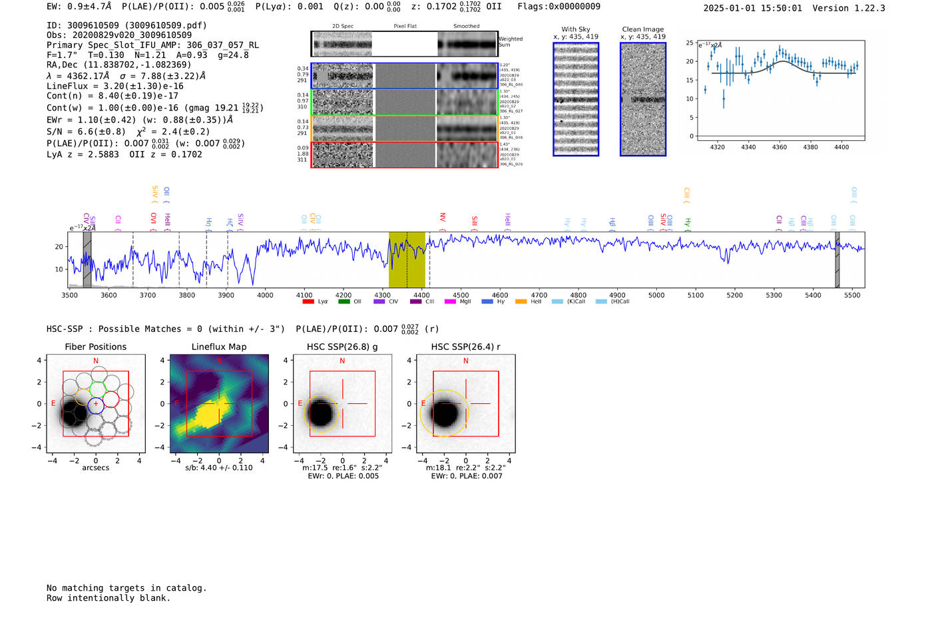
Task: Click 'Flags:0x00000009' in the header
Action: 559,7
